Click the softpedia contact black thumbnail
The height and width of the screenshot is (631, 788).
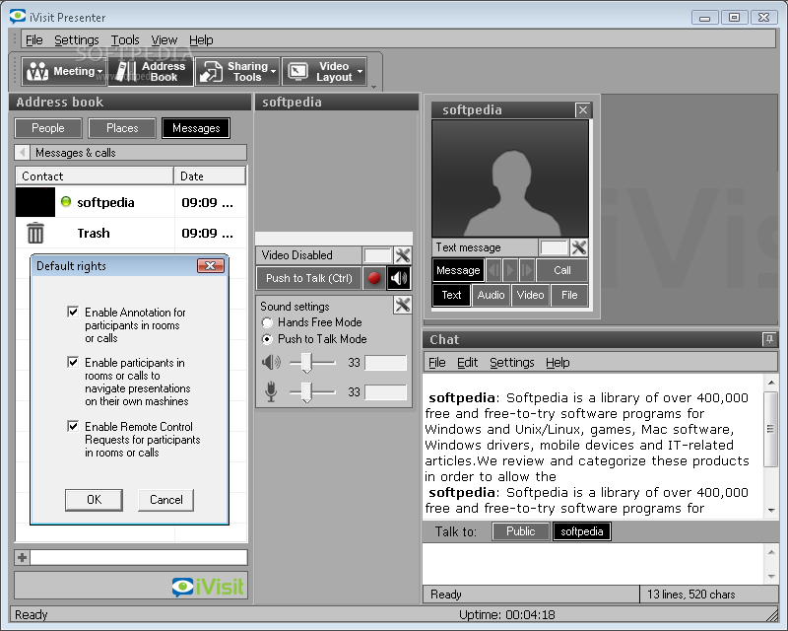(x=35, y=202)
